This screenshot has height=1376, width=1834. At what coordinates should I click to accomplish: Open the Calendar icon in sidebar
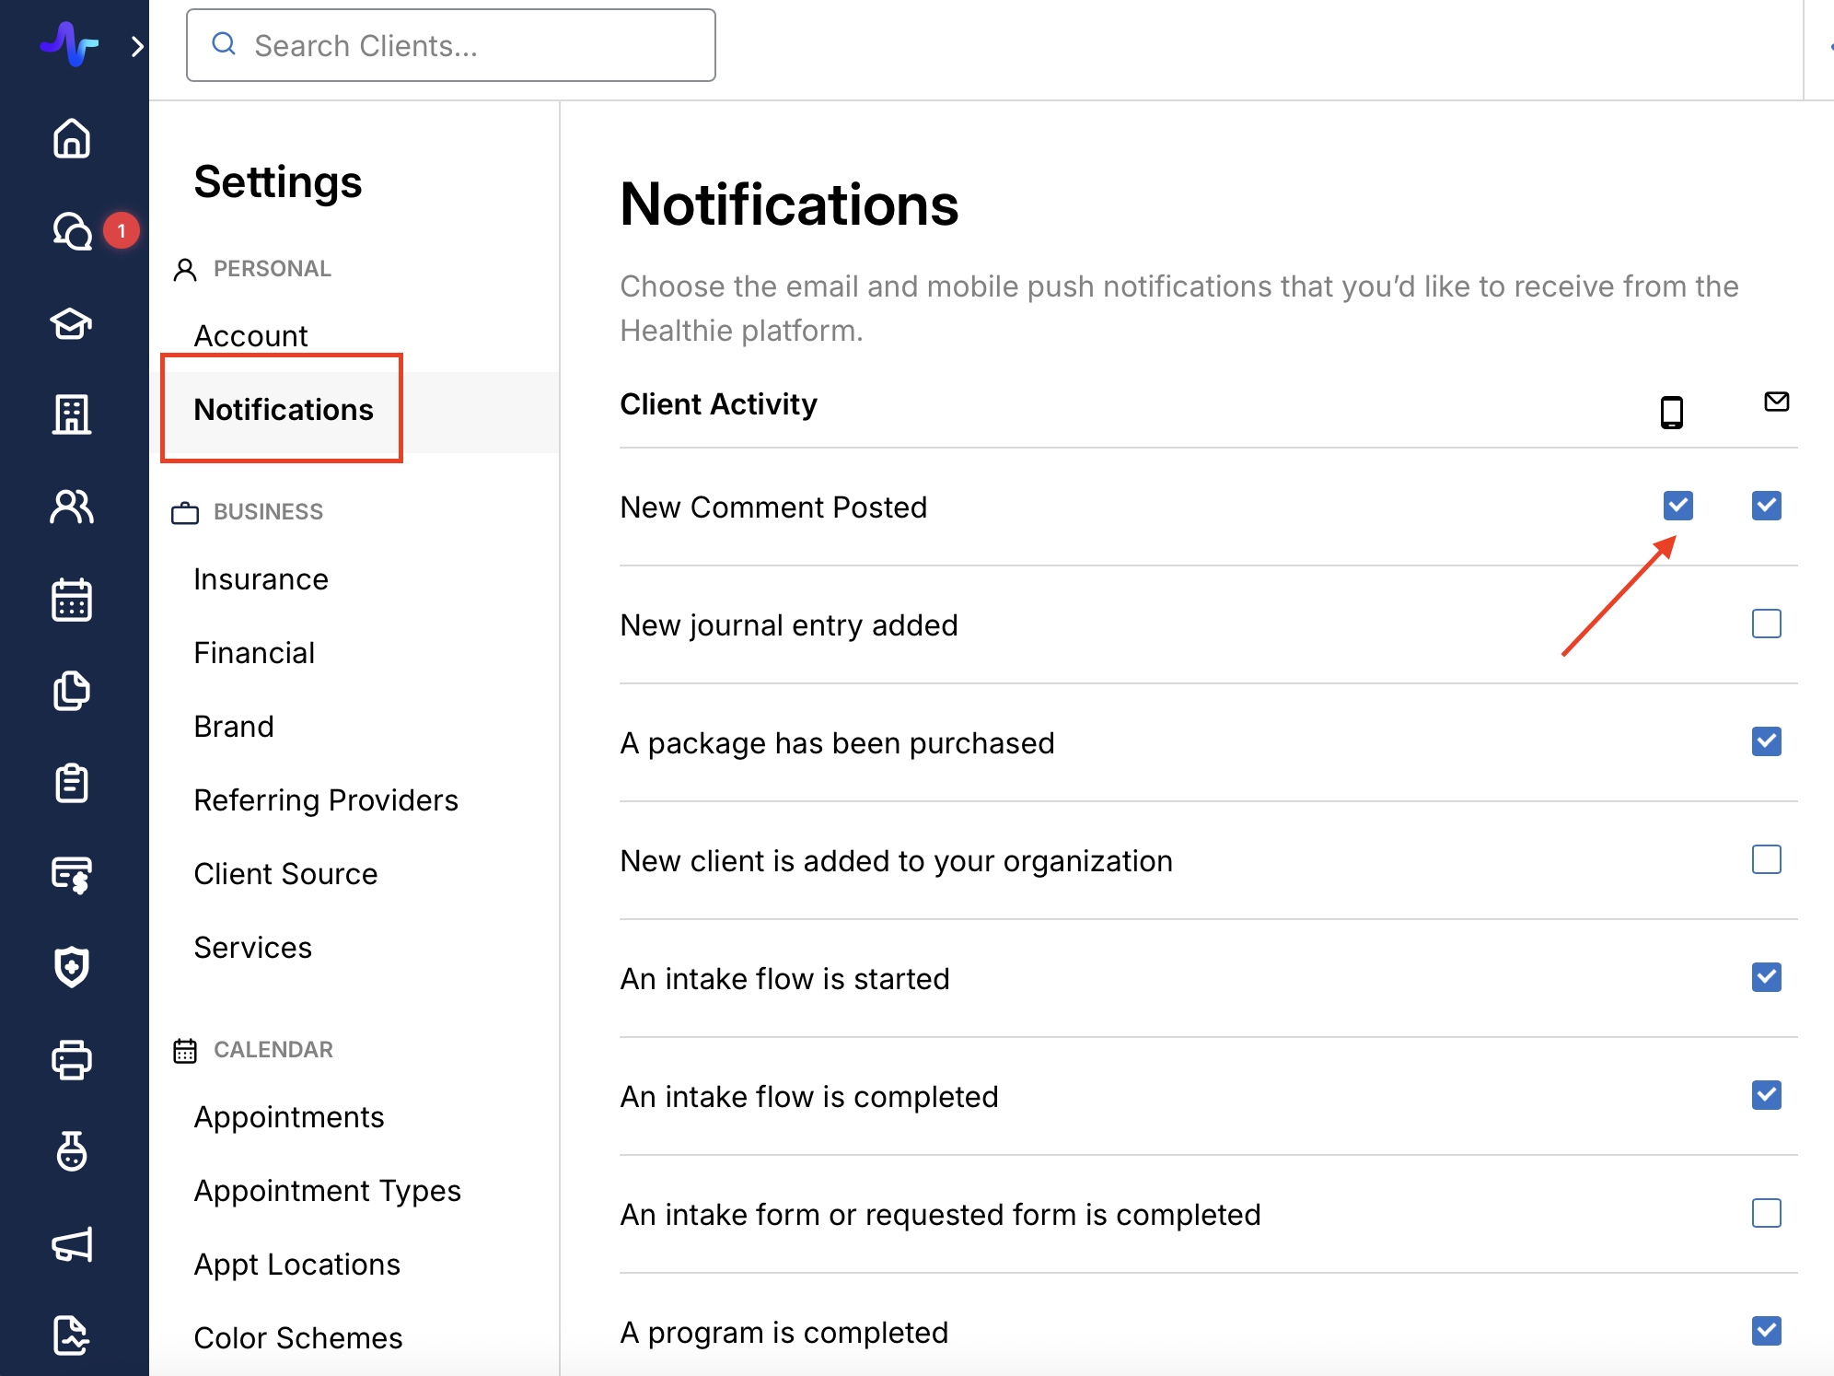(x=72, y=600)
